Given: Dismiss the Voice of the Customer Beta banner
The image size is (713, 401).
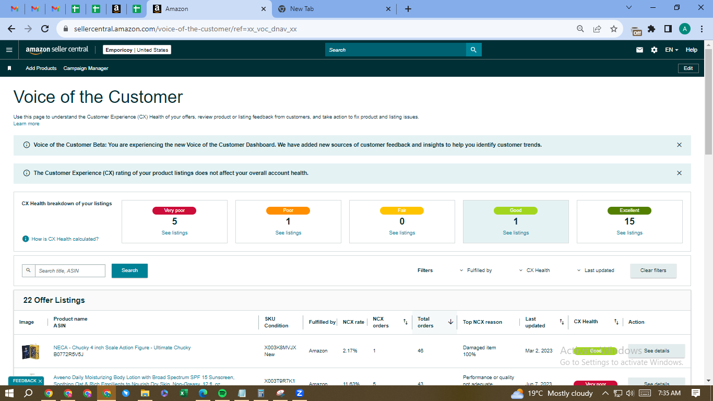Looking at the screenshot, I should [x=679, y=145].
